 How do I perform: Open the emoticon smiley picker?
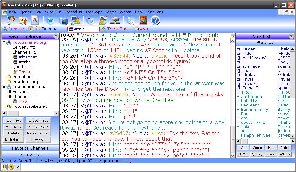pyautogui.click(x=11, y=167)
